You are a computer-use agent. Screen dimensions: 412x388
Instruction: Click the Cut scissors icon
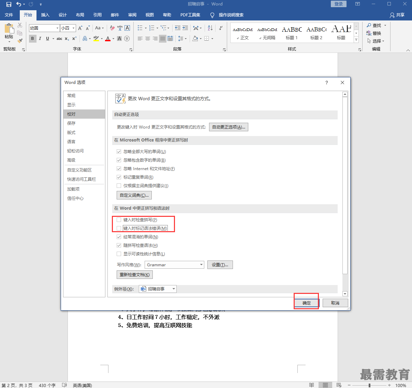coord(20,25)
